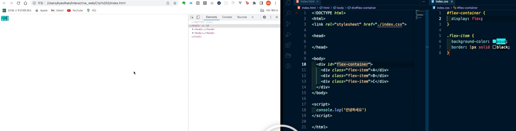This screenshot has height=131, width=516.
Task: Click line number 10 in index.html
Action: 304,64
